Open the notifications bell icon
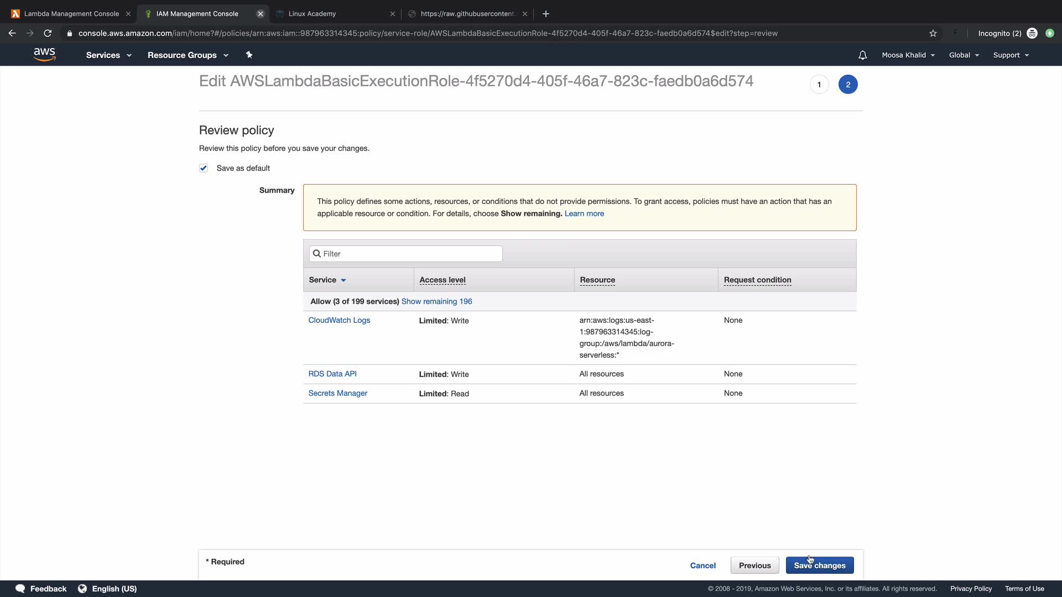The width and height of the screenshot is (1062, 597). pyautogui.click(x=862, y=55)
